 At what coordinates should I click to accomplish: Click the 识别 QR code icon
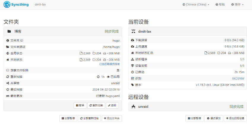pyautogui.click(x=132, y=79)
